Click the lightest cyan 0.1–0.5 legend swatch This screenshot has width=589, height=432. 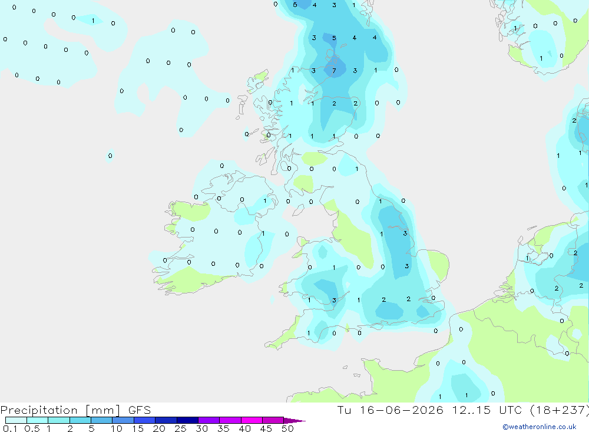coord(16,420)
